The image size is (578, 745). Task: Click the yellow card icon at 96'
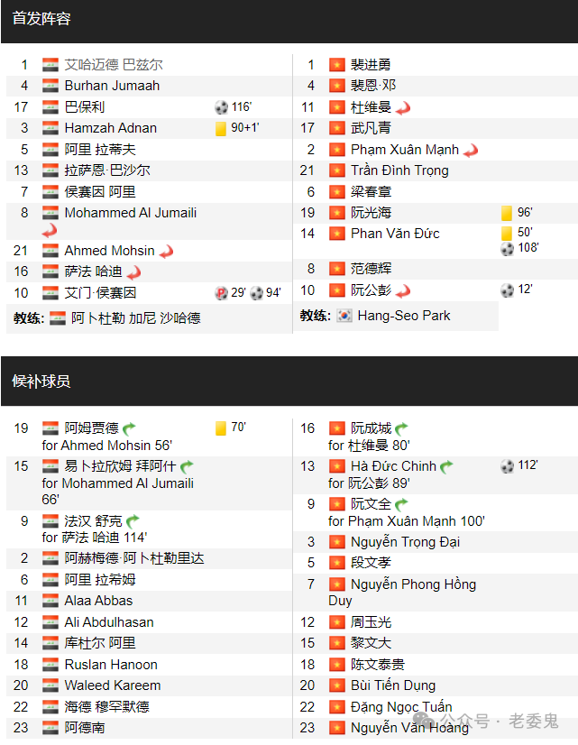tap(507, 214)
